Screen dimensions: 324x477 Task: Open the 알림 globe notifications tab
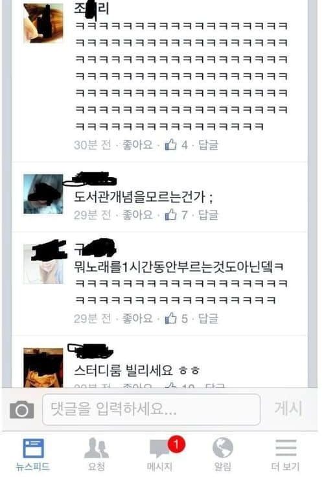coord(223,454)
